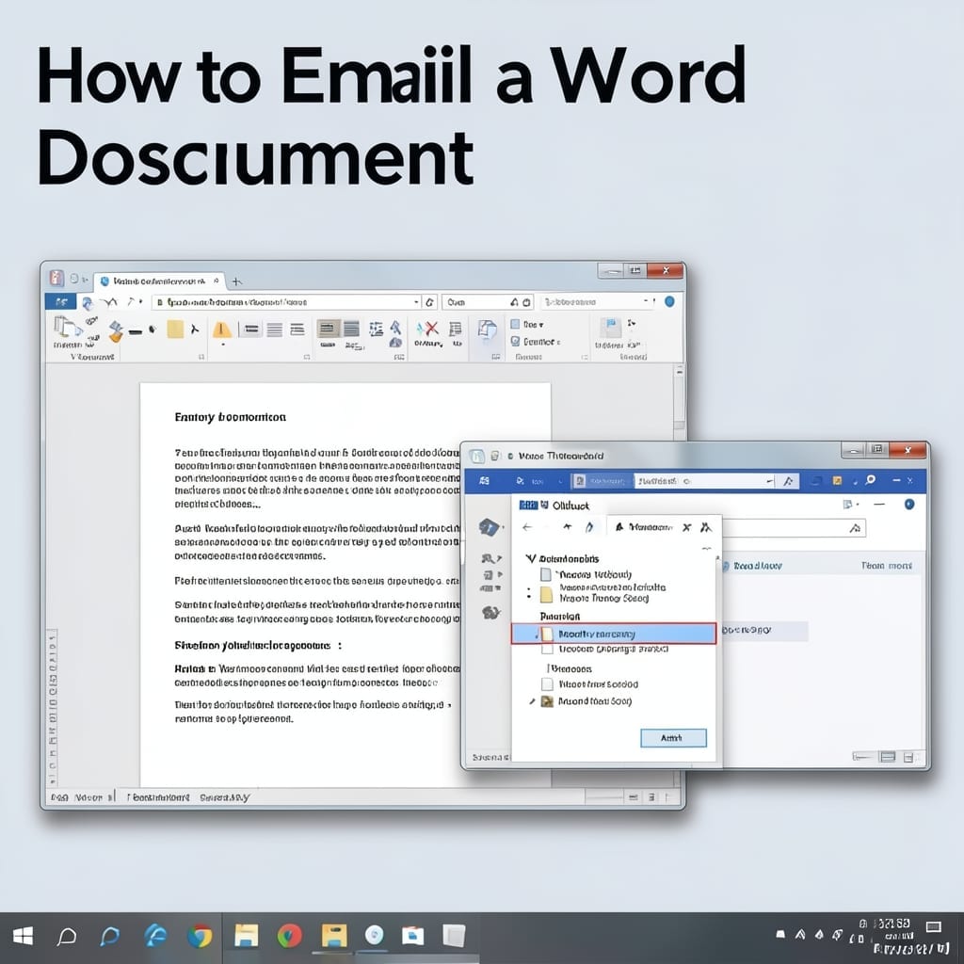Open the address bar dropdown arrow

tap(416, 302)
